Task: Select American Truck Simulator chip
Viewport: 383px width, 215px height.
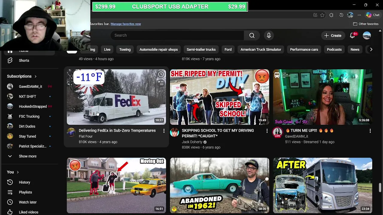Action: pos(261,50)
